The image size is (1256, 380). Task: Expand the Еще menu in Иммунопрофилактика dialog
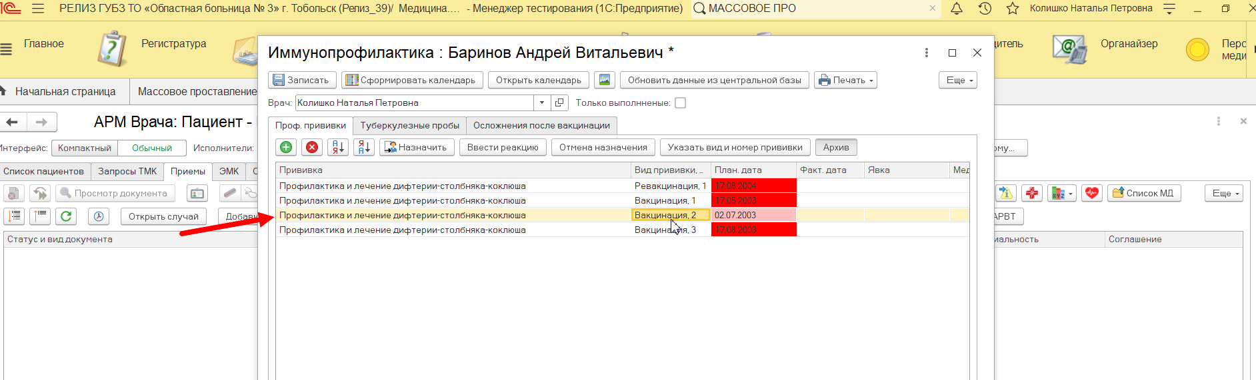click(960, 80)
